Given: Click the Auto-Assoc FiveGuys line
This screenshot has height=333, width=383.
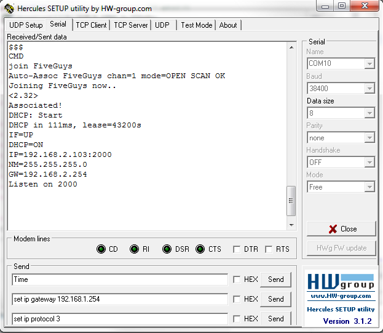Looking at the screenshot, I should pyautogui.click(x=117, y=76).
